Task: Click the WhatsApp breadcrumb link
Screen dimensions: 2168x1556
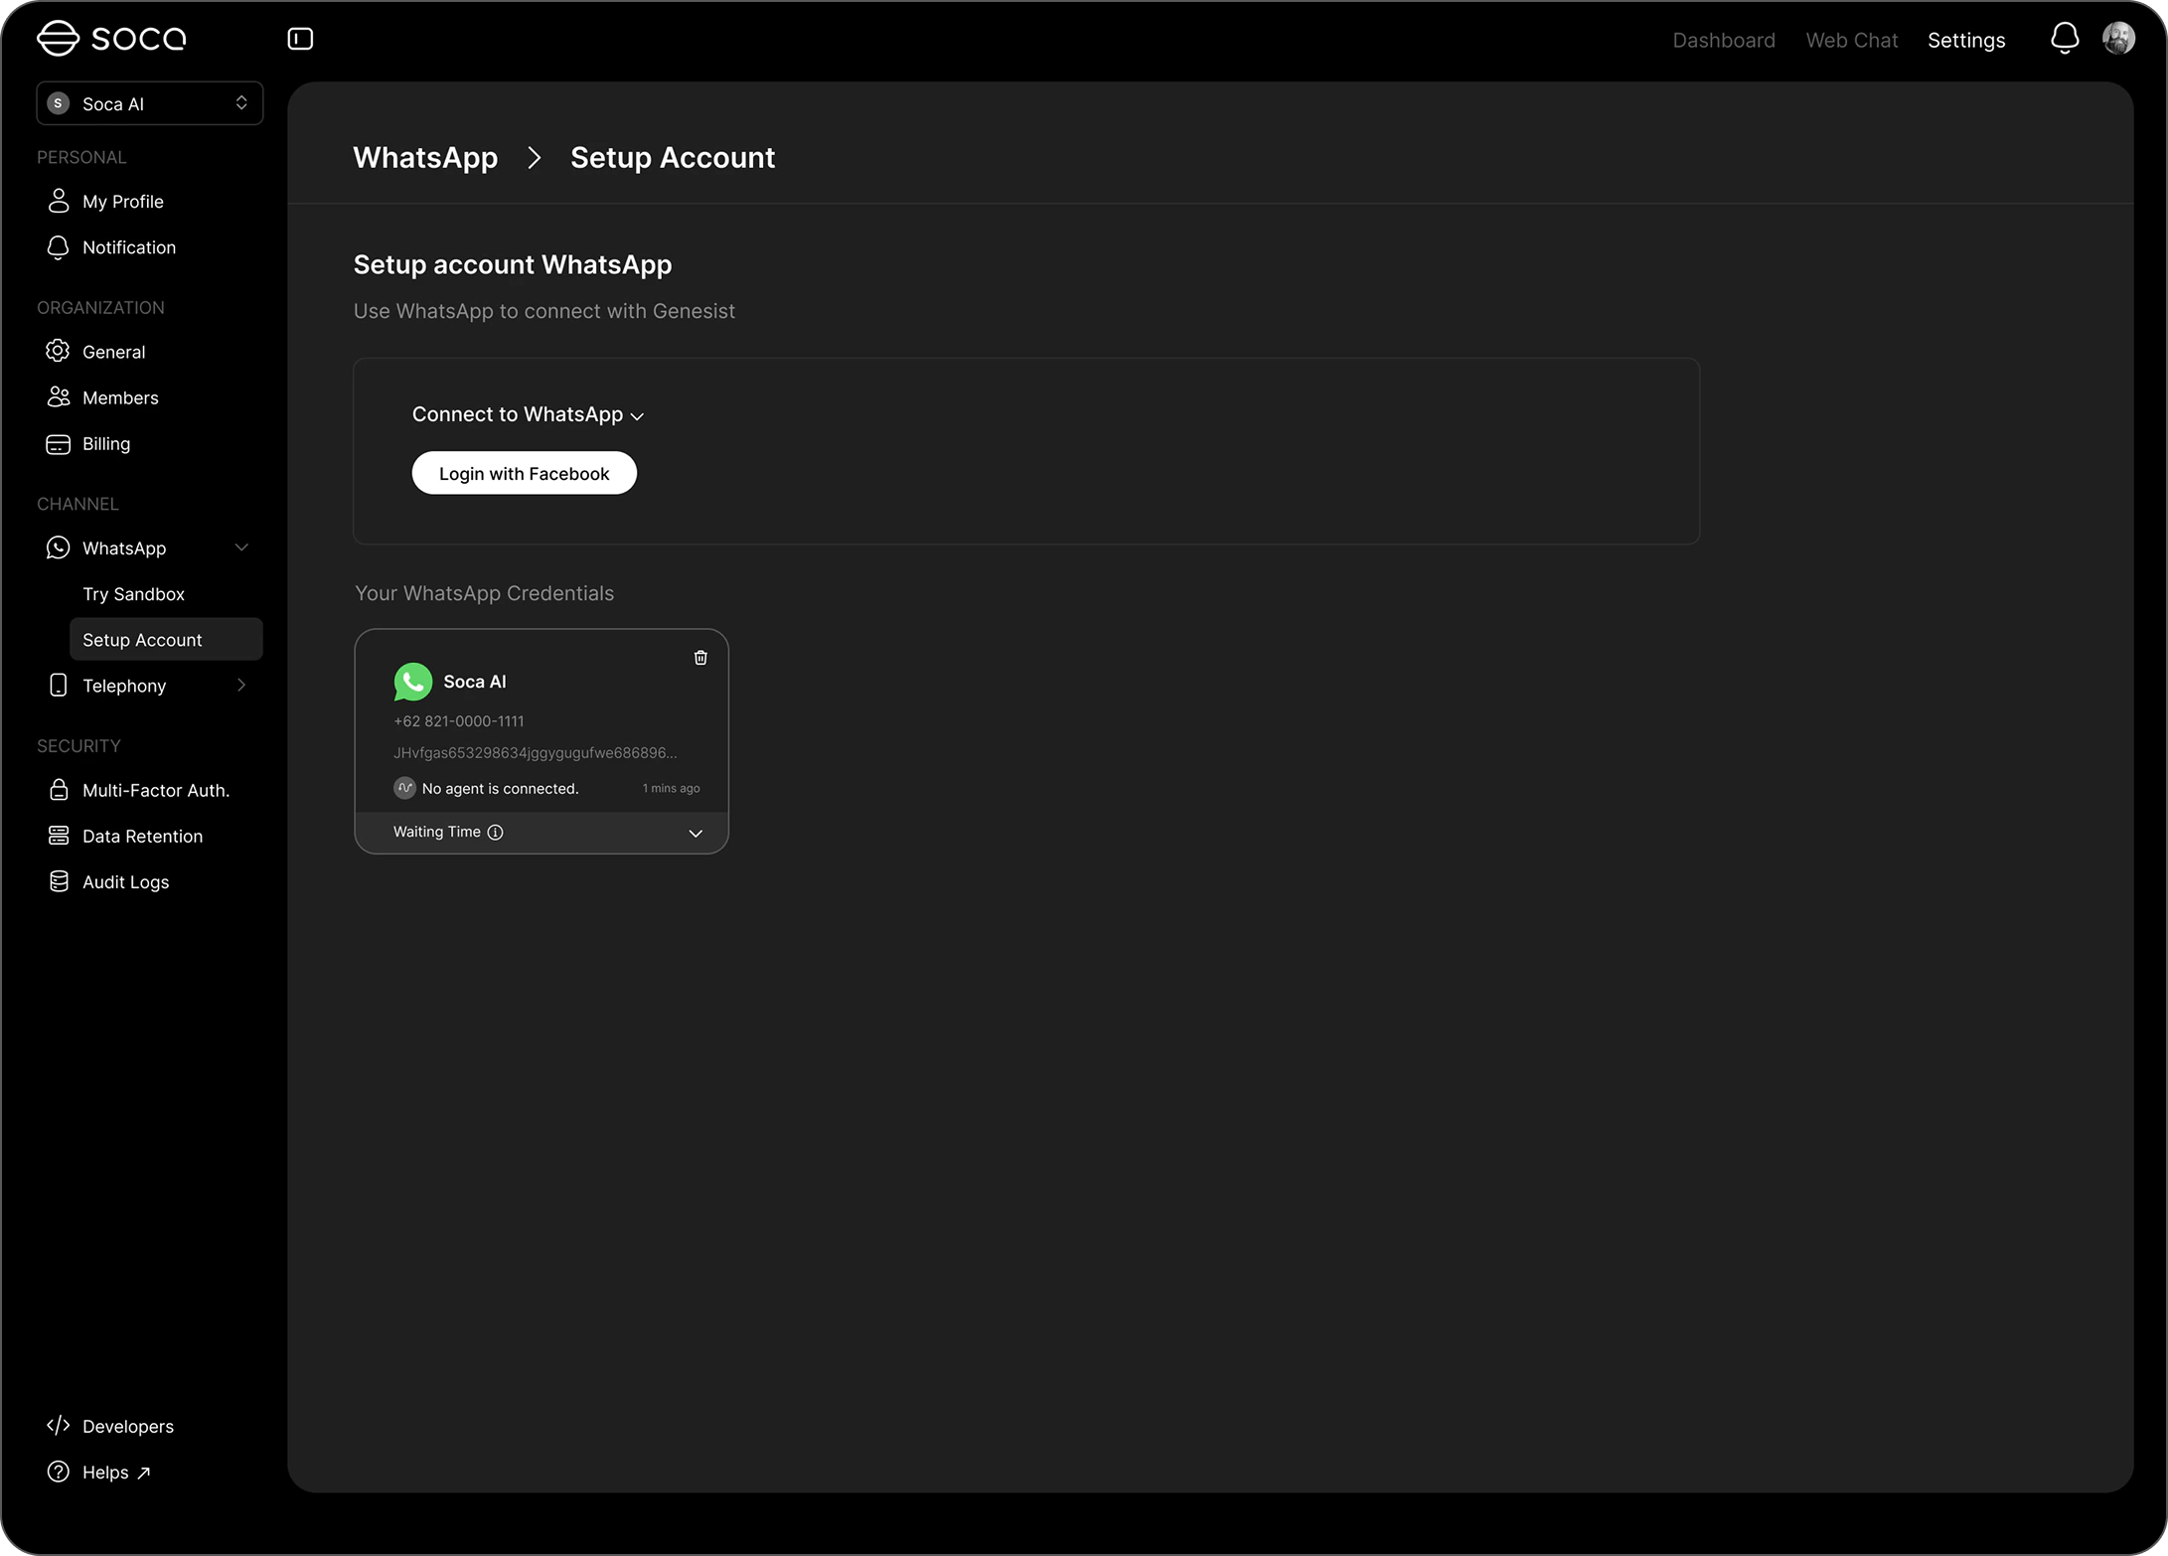Action: tap(425, 158)
